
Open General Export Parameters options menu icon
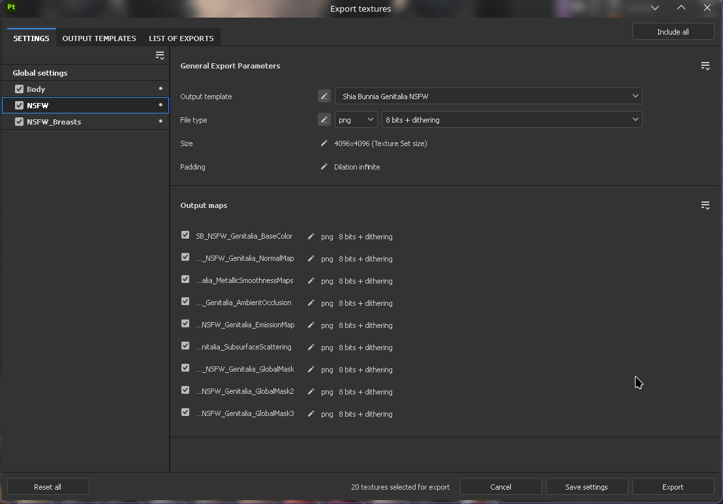pos(705,66)
